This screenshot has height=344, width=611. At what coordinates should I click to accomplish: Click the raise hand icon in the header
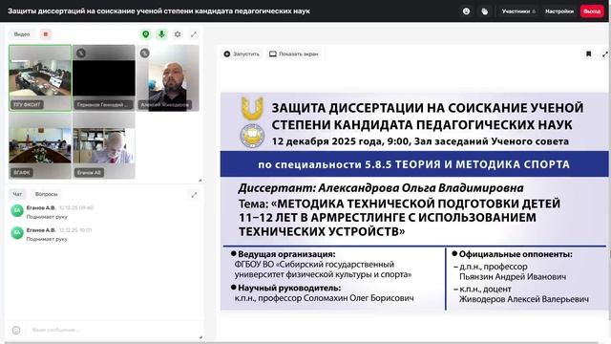484,11
